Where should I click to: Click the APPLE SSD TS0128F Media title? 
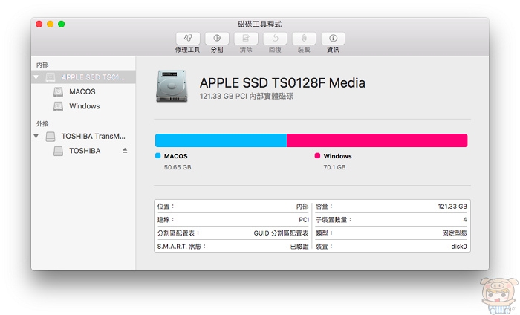(282, 83)
